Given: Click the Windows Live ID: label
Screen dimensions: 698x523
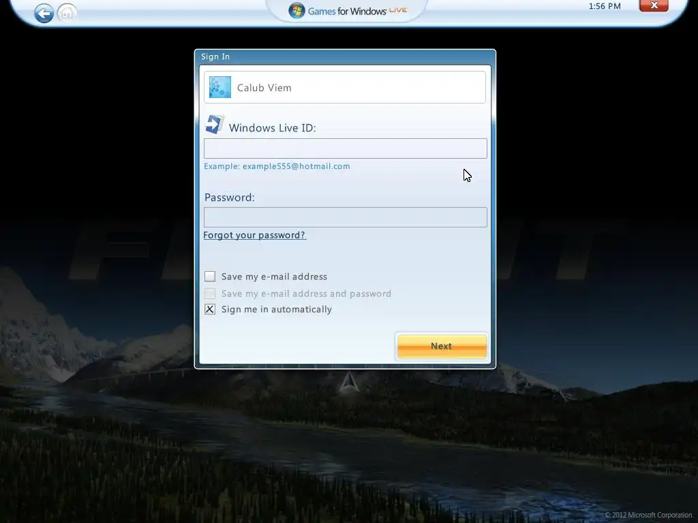Looking at the screenshot, I should (x=273, y=128).
